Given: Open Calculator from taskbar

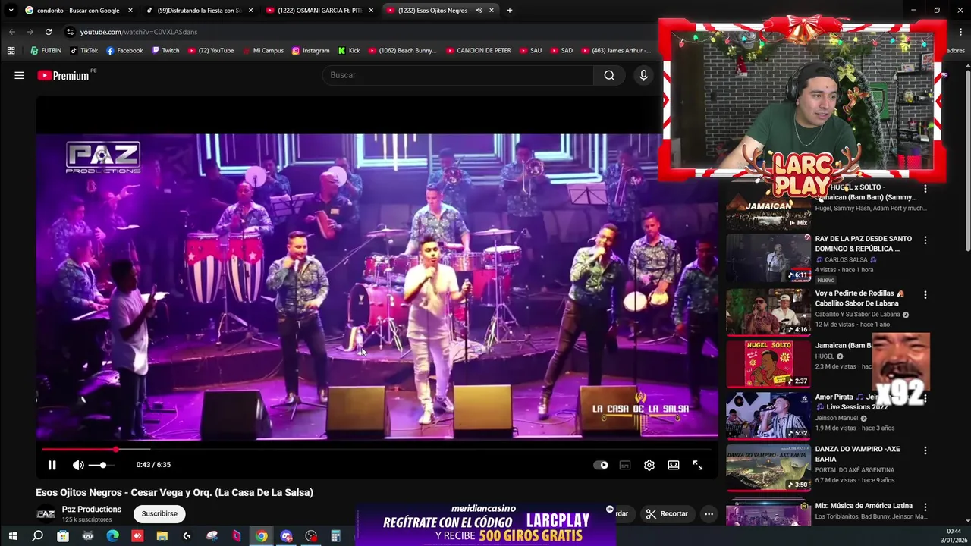Looking at the screenshot, I should pyautogui.click(x=335, y=536).
